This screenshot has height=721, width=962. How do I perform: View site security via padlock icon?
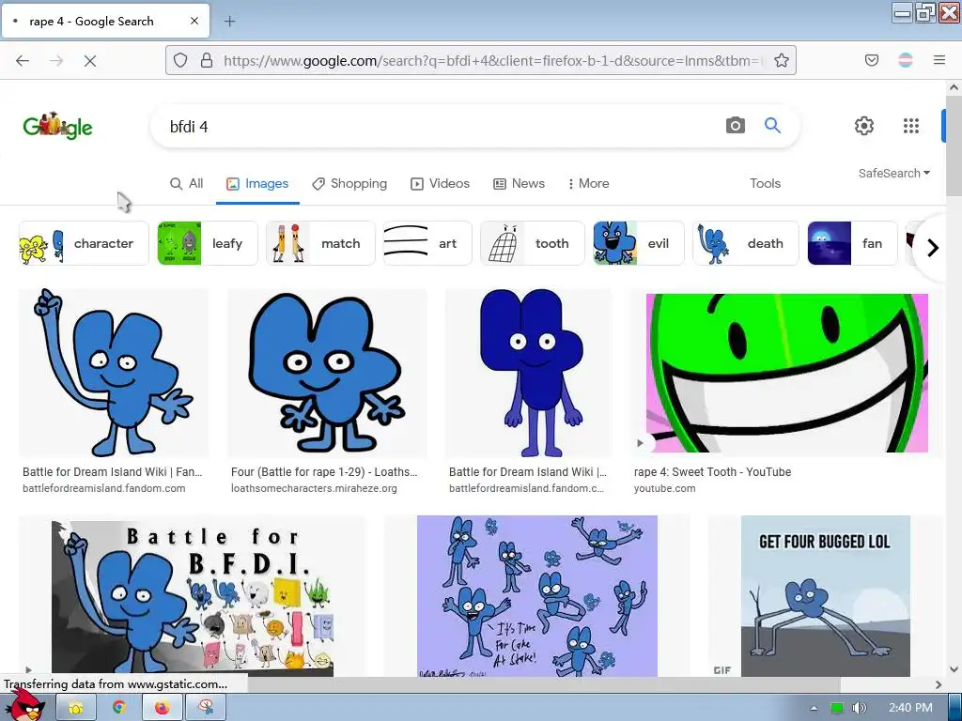207,60
